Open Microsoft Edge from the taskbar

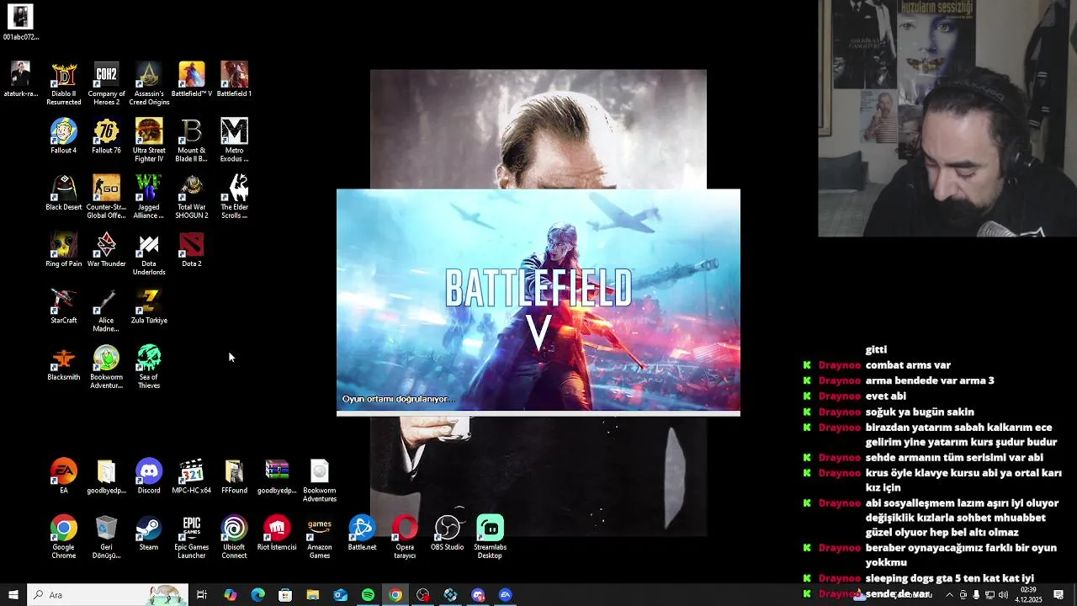pyautogui.click(x=258, y=595)
